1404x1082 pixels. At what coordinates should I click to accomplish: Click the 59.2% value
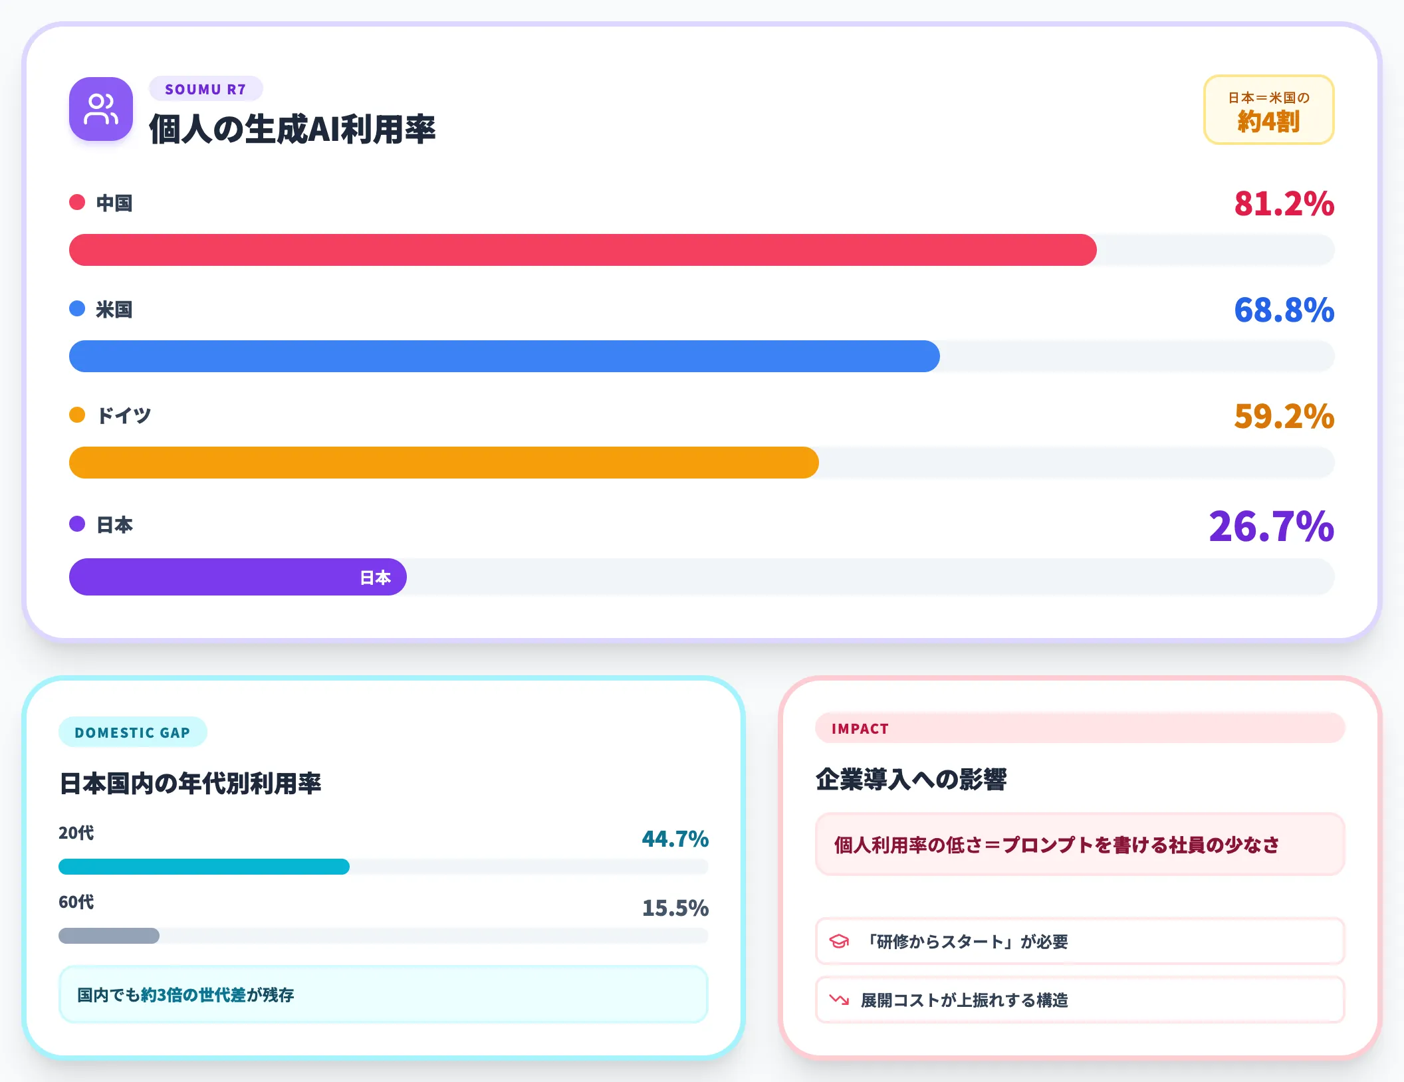[x=1284, y=416]
